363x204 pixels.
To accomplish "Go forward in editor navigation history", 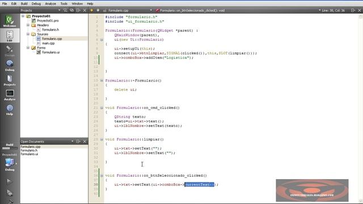I will pos(98,10).
